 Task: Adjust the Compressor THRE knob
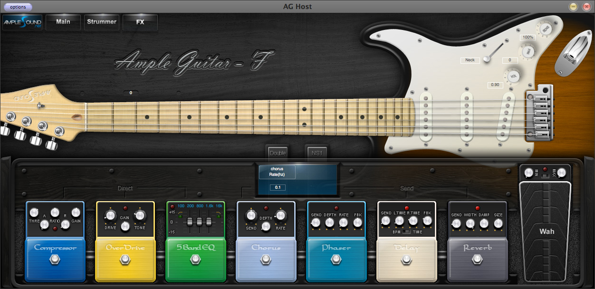[x=34, y=212]
